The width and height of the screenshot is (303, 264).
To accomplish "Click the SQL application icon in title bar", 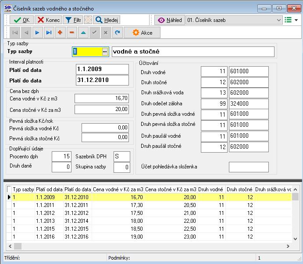I will [x=8, y=8].
